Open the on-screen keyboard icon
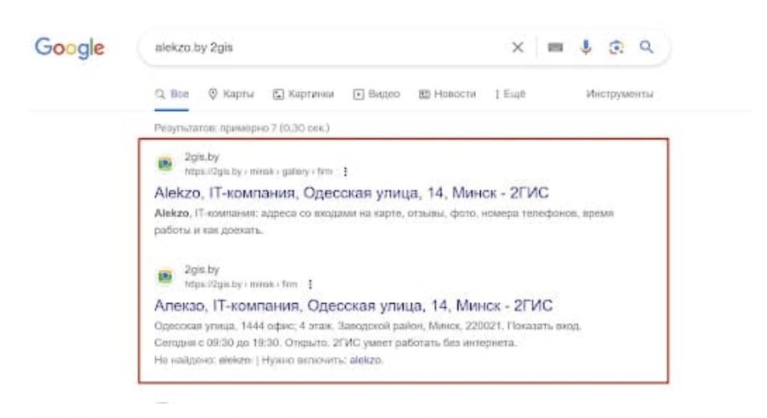767x418 pixels. [x=556, y=47]
